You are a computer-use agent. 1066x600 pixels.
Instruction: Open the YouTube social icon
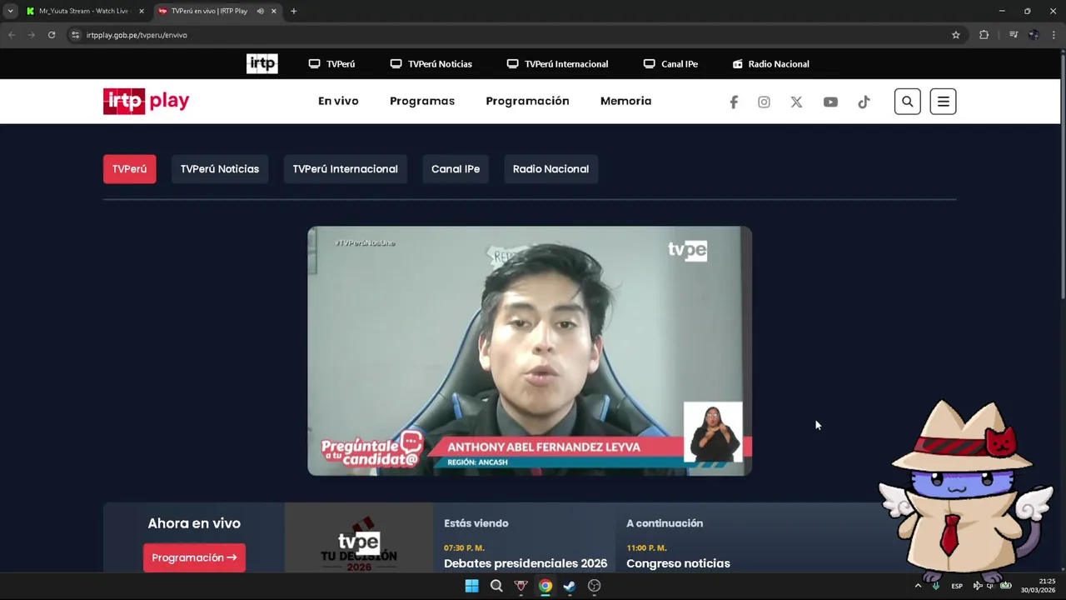click(x=830, y=102)
